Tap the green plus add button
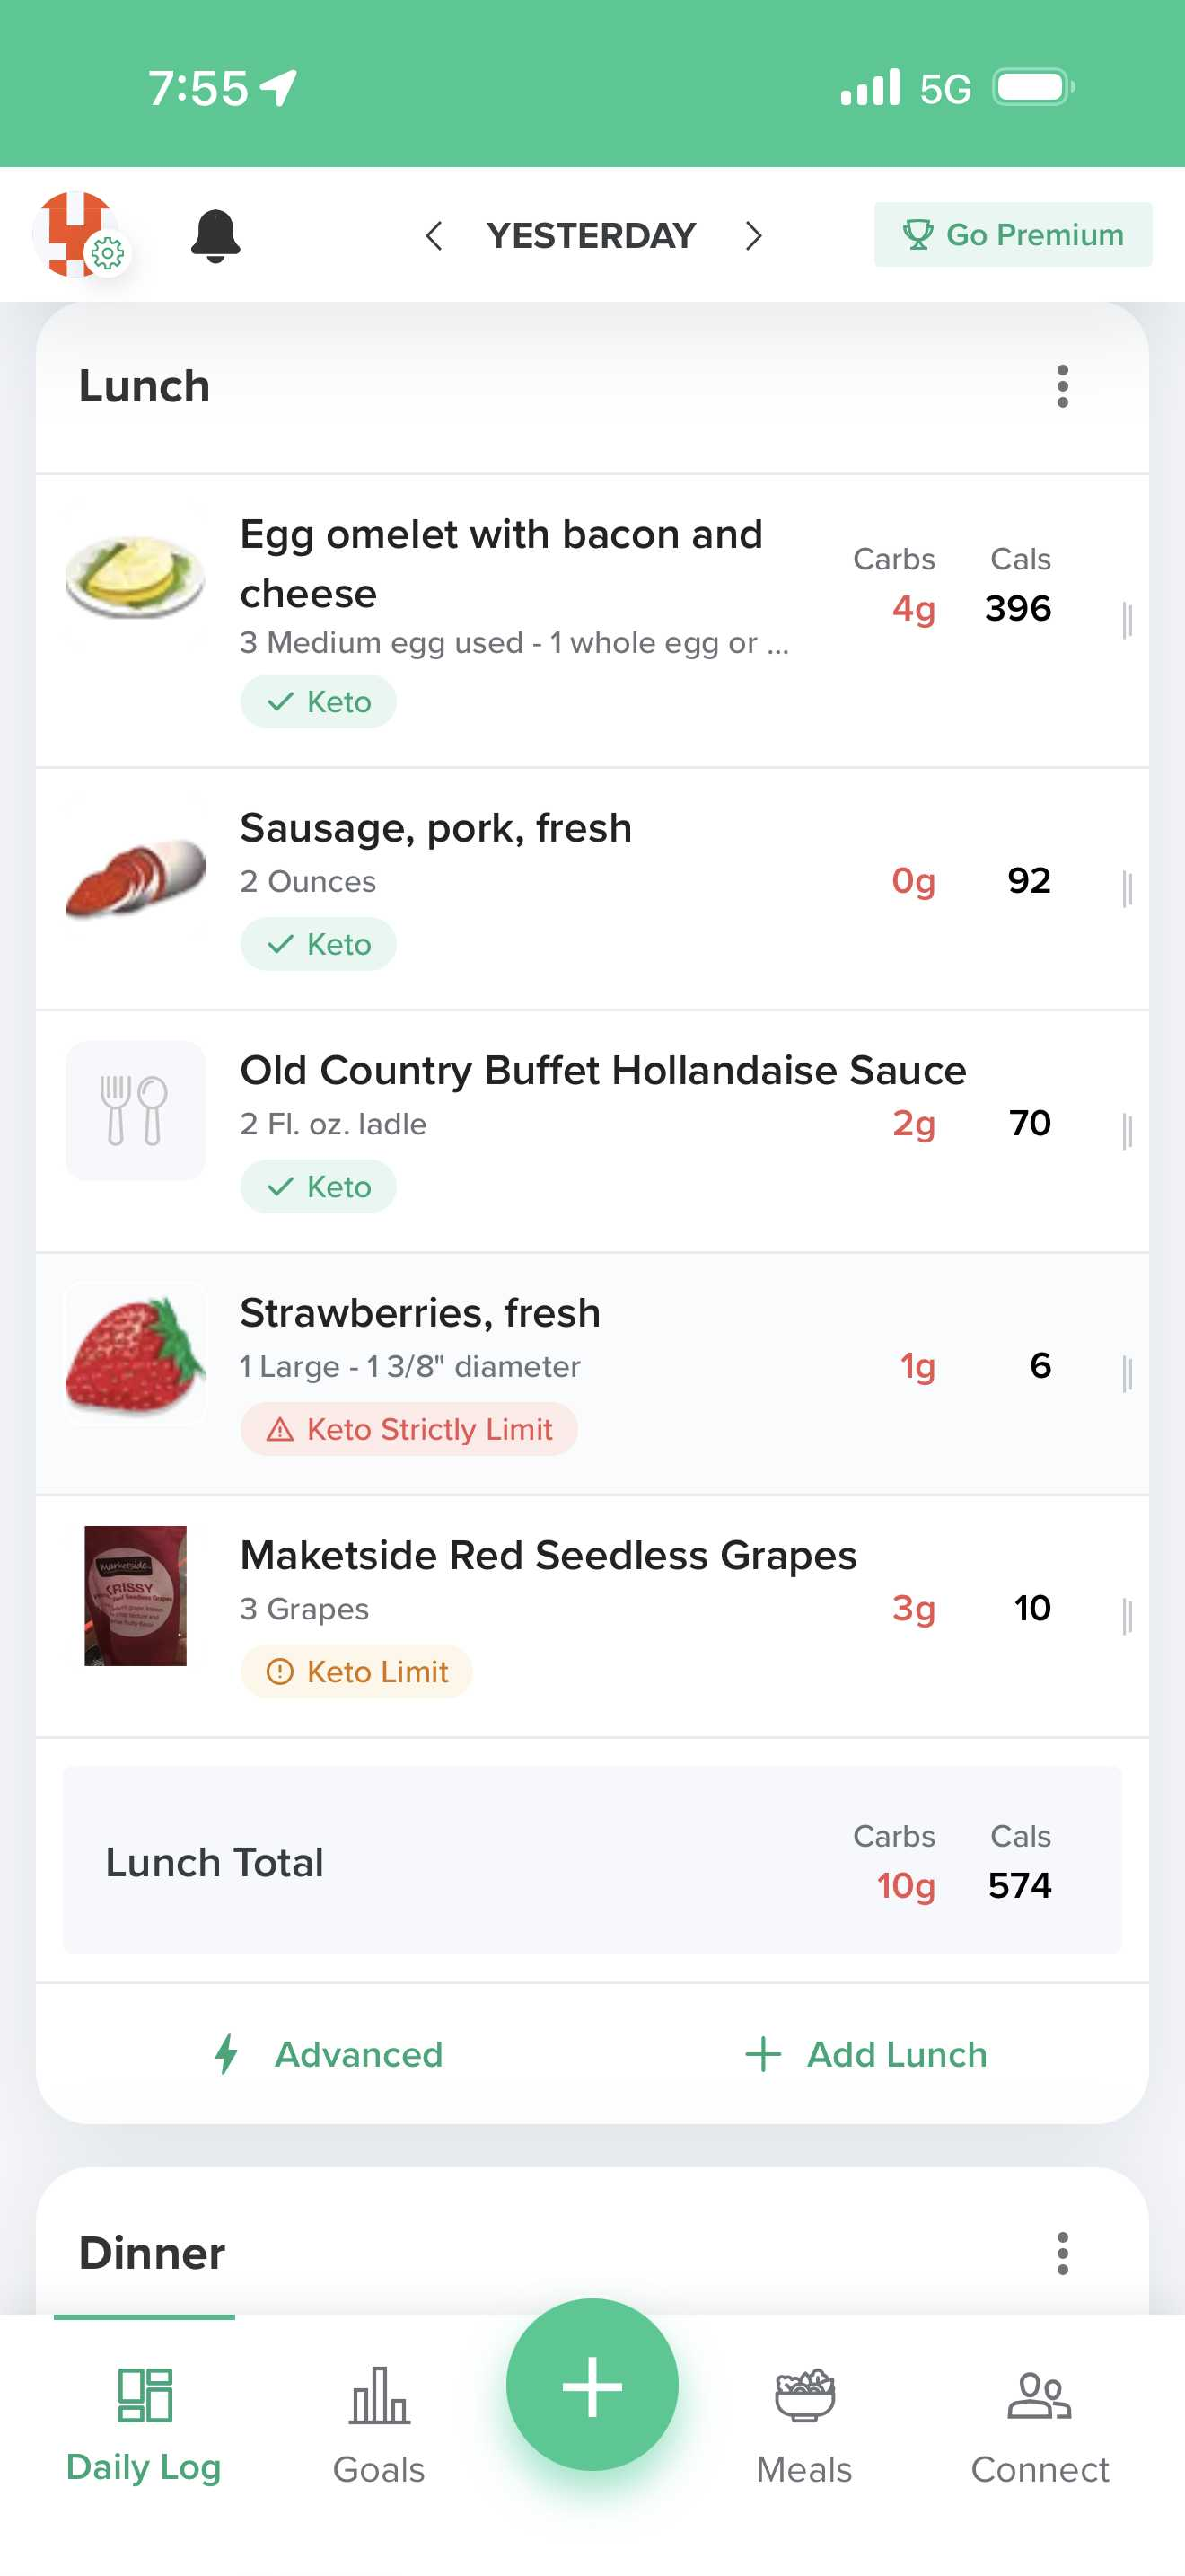This screenshot has height=2576, width=1185. (592, 2385)
